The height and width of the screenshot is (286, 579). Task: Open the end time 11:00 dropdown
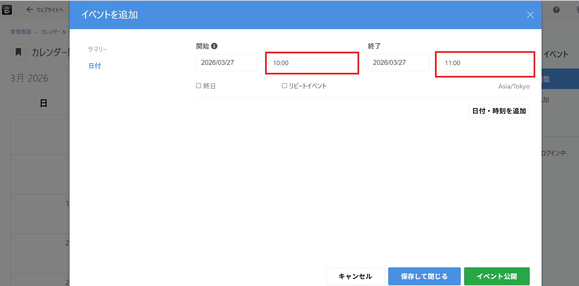(x=484, y=63)
